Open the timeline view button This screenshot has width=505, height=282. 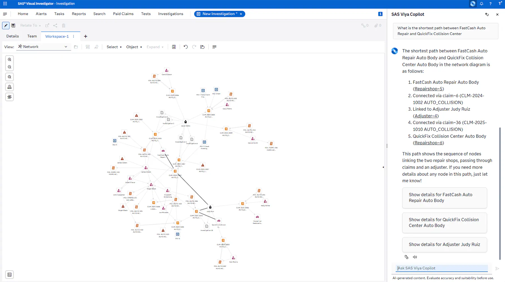point(10,87)
